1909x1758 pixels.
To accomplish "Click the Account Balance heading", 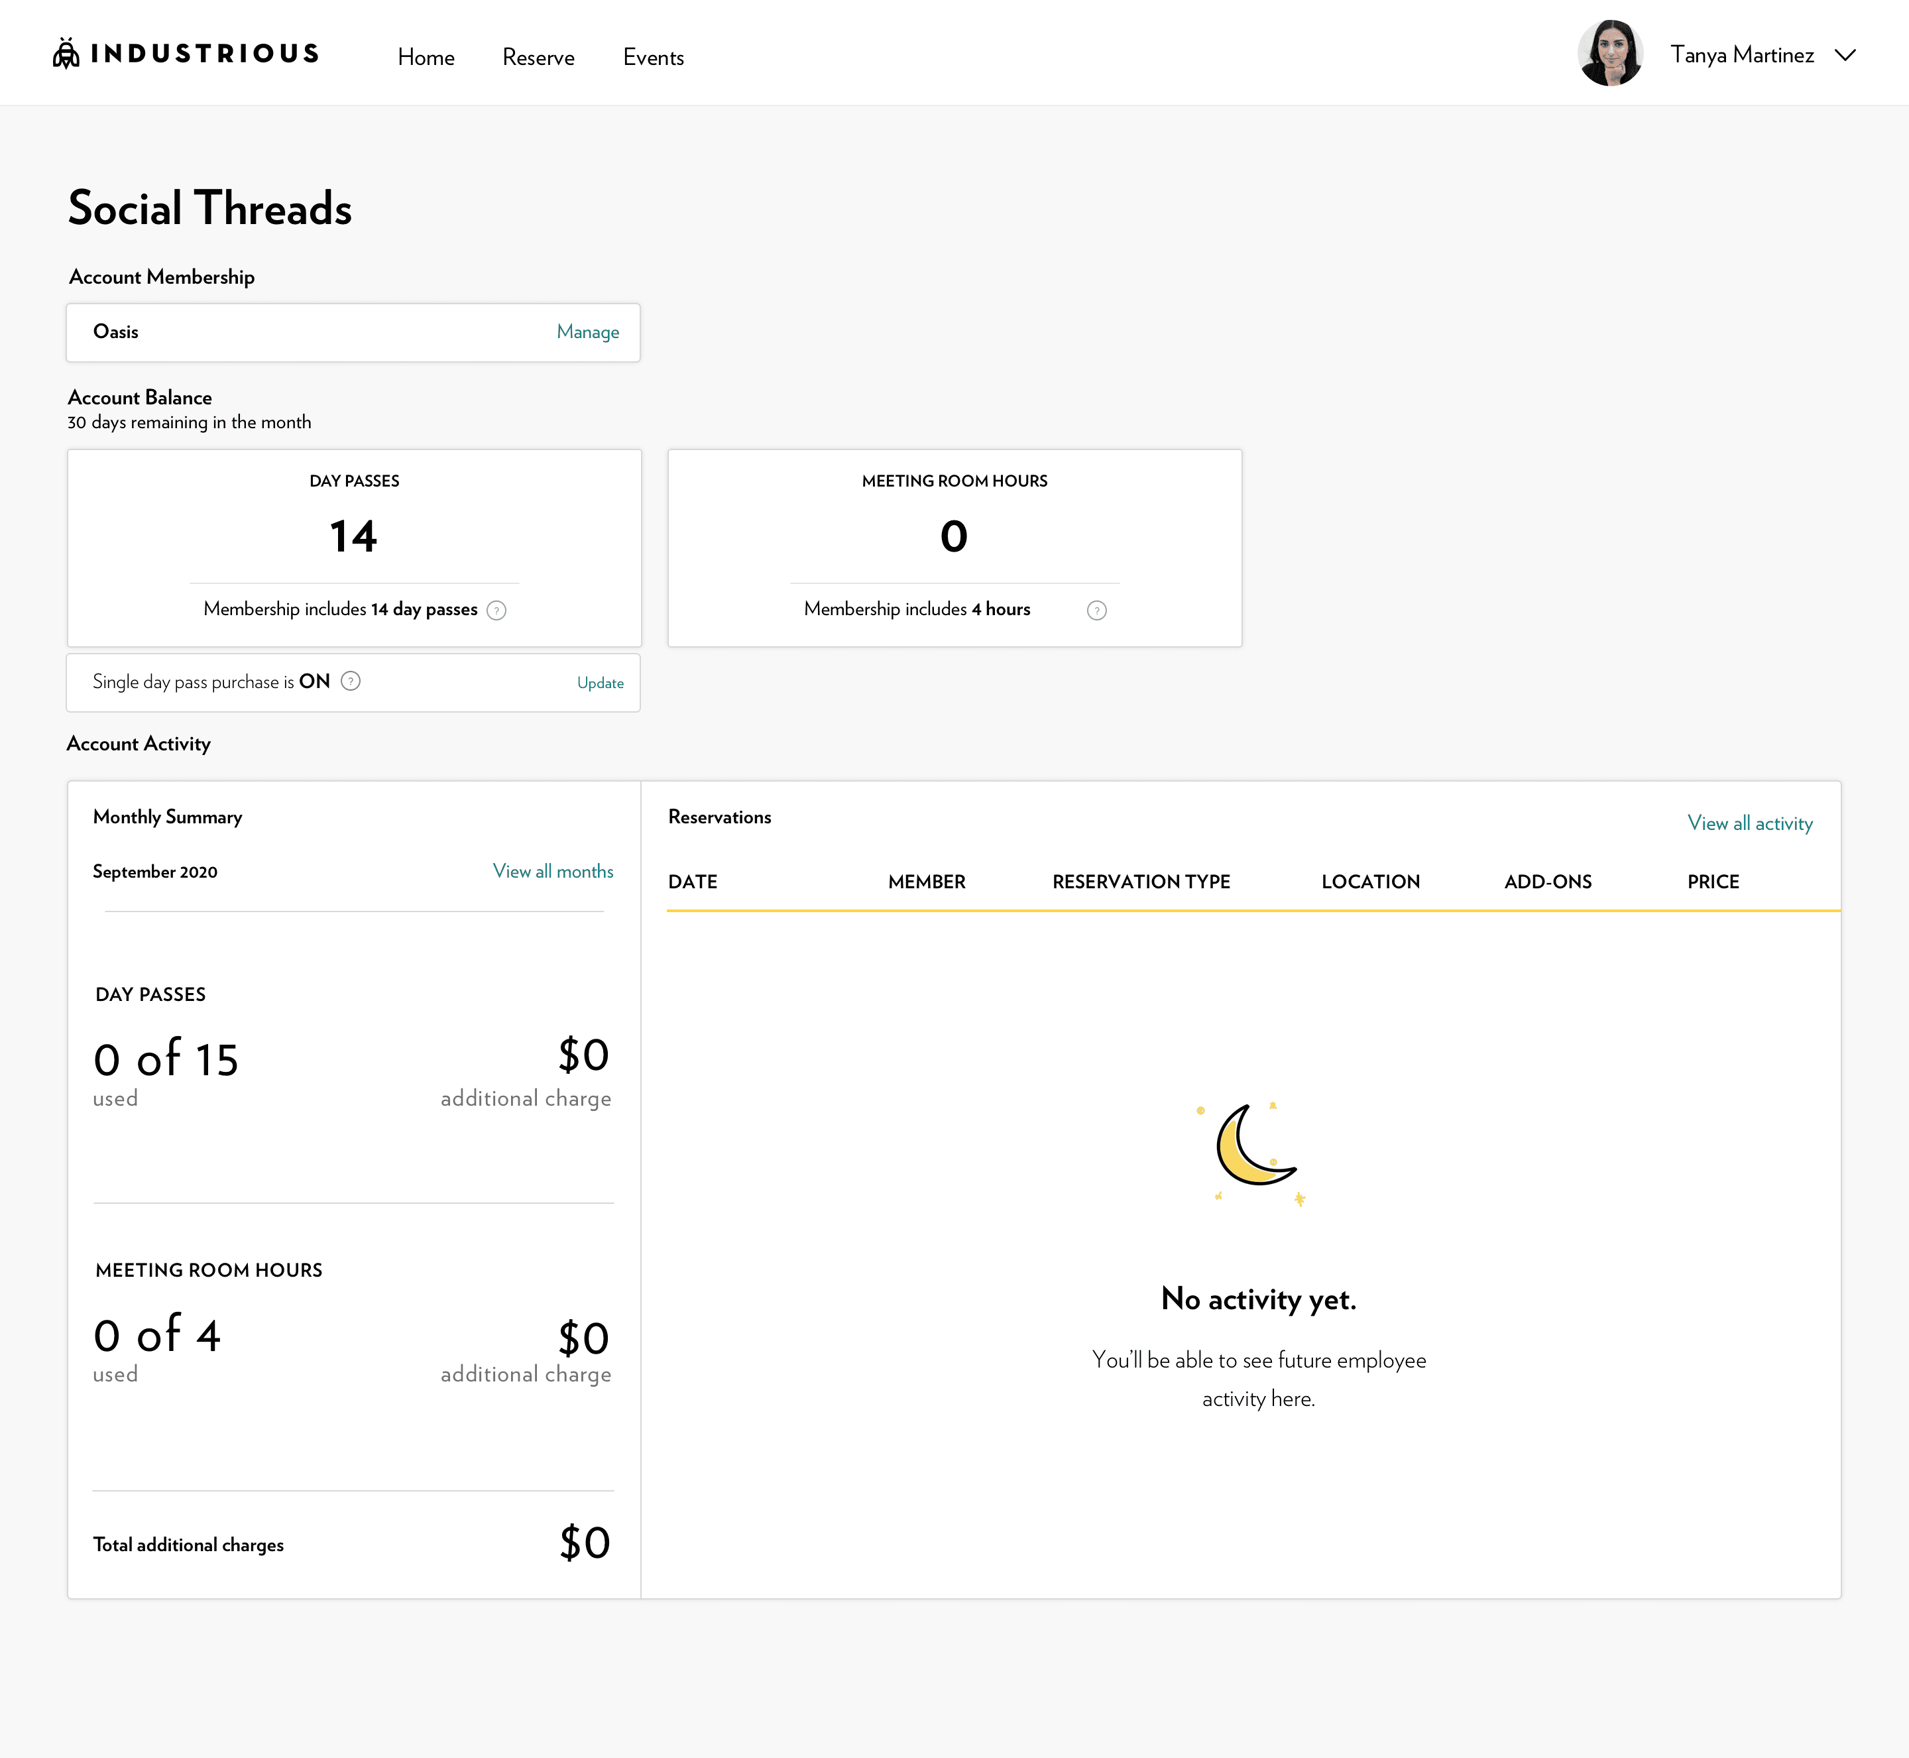I will coord(140,398).
